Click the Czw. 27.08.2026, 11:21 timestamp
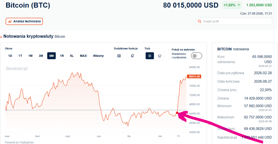The image size is (278, 144). [x=256, y=13]
